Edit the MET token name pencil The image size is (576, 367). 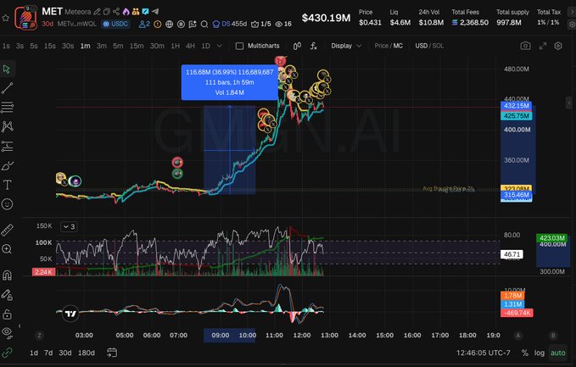[x=97, y=12]
